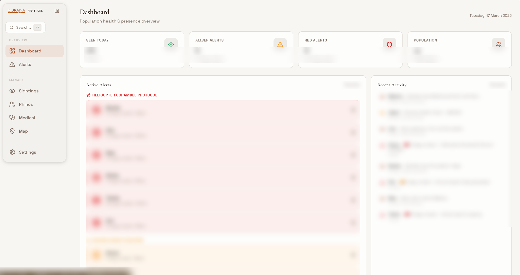Click the Amber Alerts warning icon
Viewport: 520px width, 275px height.
280,44
